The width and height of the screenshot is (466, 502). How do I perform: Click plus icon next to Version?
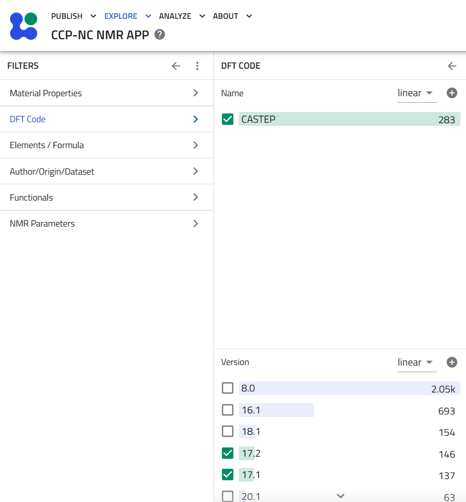coord(452,362)
